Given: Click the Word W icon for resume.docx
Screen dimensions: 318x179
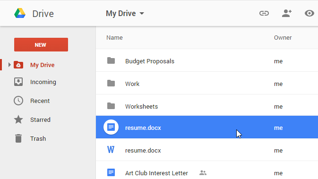Looking at the screenshot, I should (111, 150).
